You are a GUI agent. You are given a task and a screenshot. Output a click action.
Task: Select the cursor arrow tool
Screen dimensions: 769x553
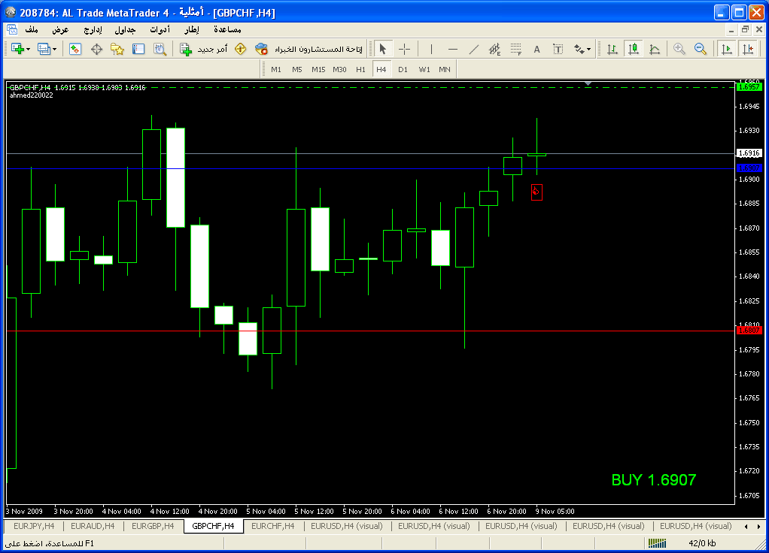pos(382,49)
